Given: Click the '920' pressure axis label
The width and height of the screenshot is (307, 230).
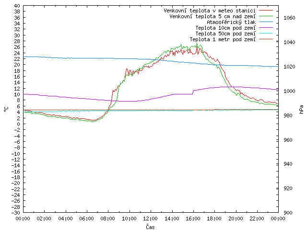Looking at the screenshot, I should (288, 188).
